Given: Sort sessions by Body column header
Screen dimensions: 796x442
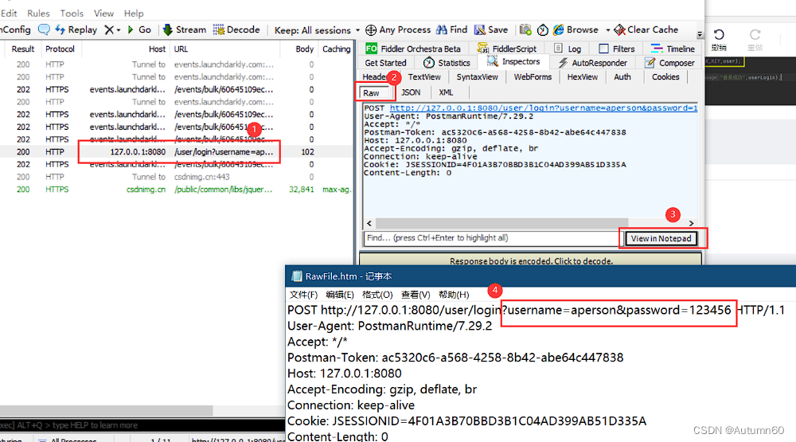Looking at the screenshot, I should click(x=305, y=49).
